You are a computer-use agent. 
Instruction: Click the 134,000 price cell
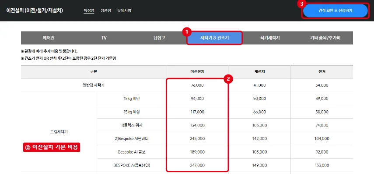[197, 125]
